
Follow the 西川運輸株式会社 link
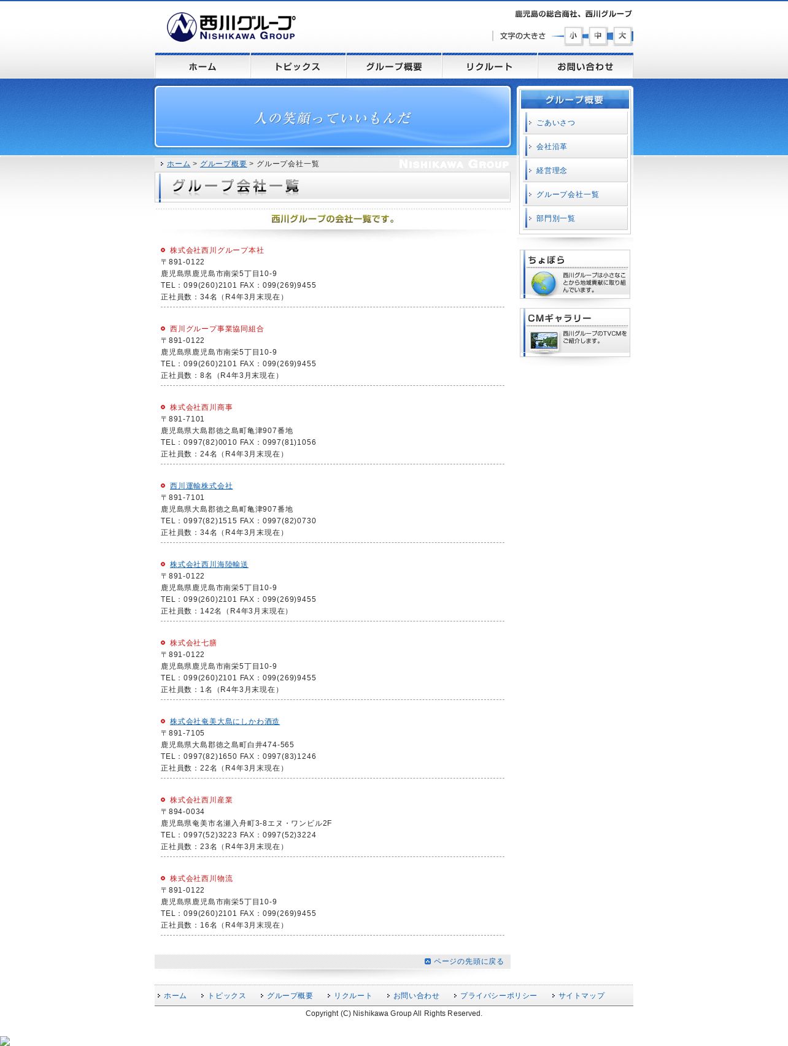coord(201,486)
